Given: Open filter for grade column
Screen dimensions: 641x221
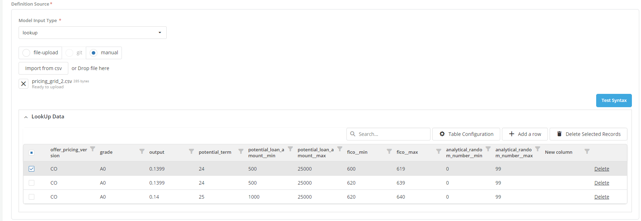Looking at the screenshot, I should coord(142,151).
